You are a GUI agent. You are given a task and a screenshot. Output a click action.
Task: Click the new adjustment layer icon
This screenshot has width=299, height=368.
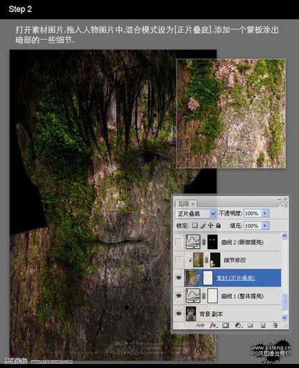pyautogui.click(x=237, y=325)
